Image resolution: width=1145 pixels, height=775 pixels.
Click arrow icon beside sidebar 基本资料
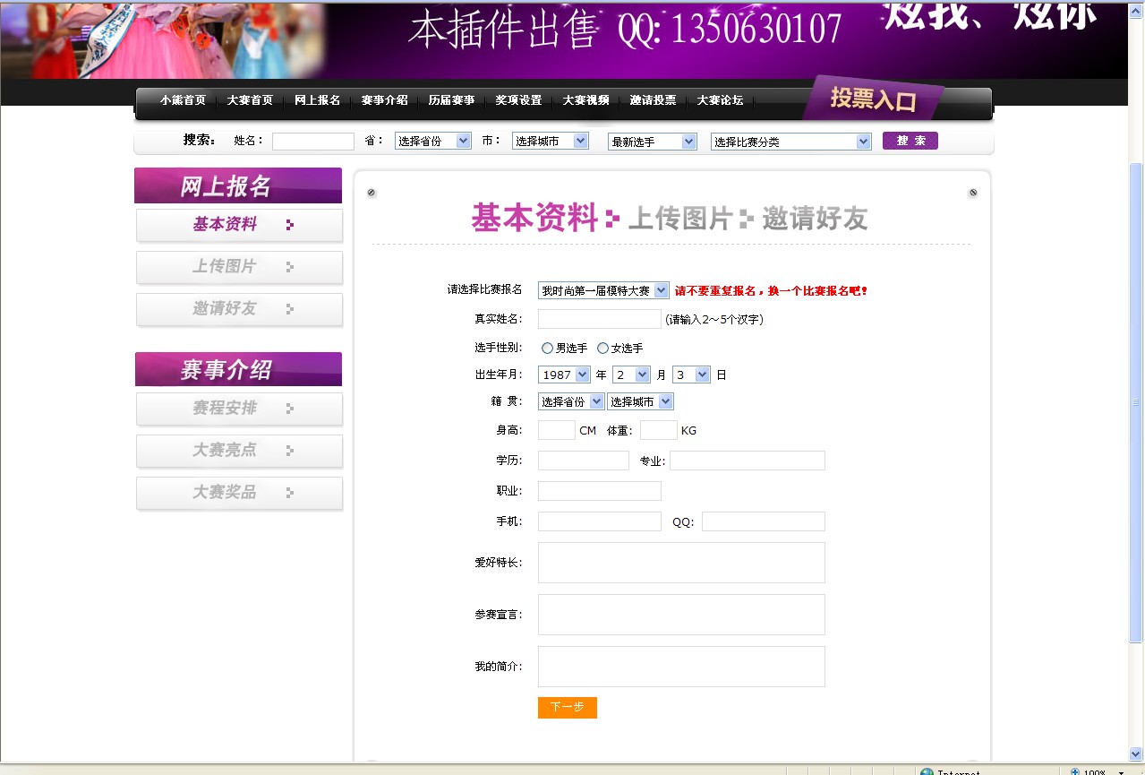coord(290,225)
